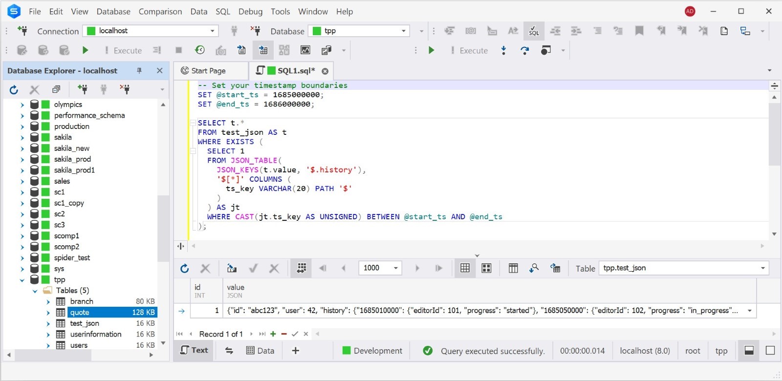782x381 pixels.
Task: Collapse the Tables (5) folder
Action: [35, 291]
